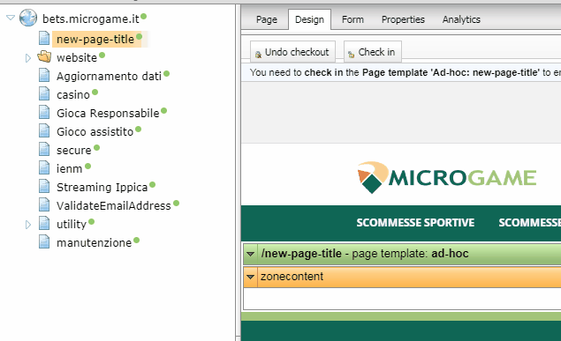The image size is (561, 341).
Task: Click the page icon beside casino
Action: click(x=44, y=93)
